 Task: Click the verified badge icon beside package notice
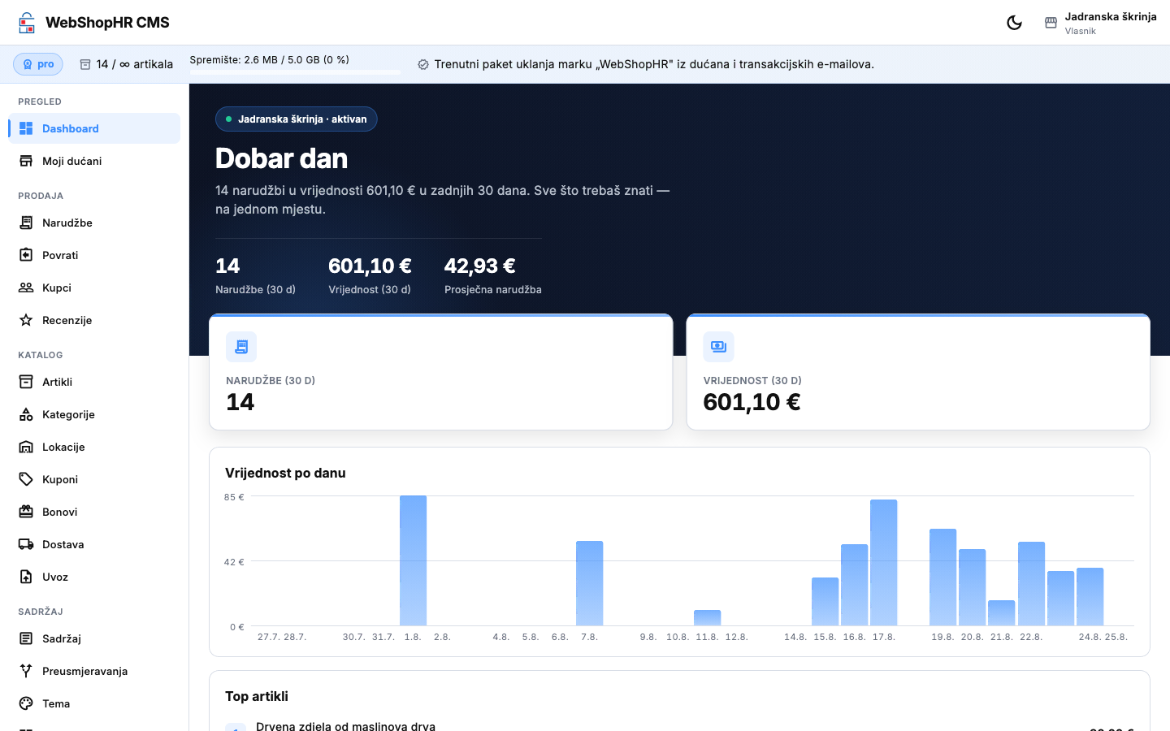[x=423, y=64]
